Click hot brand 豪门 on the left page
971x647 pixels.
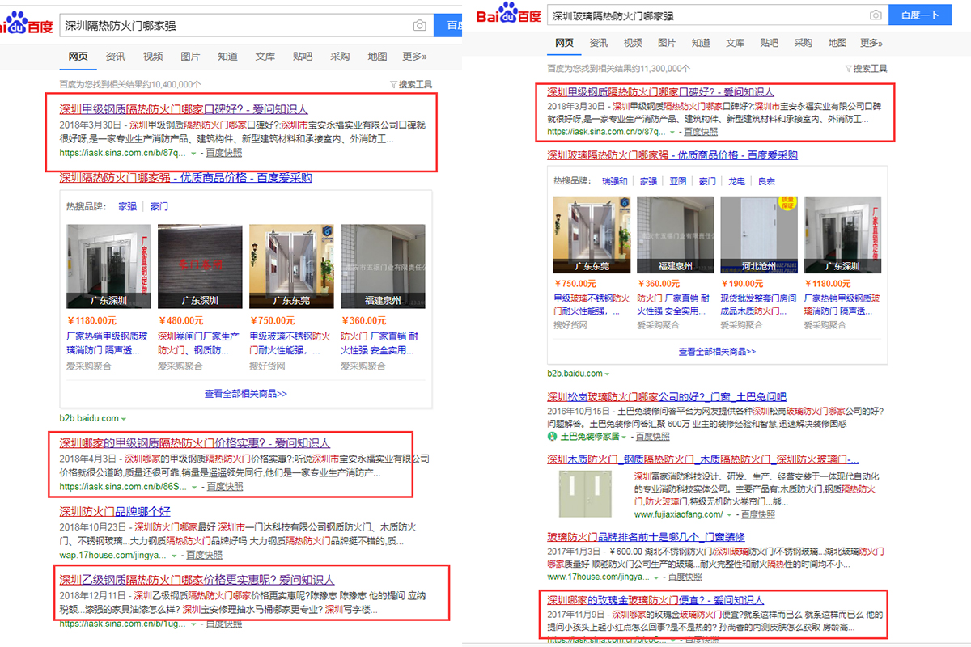pyautogui.click(x=159, y=206)
